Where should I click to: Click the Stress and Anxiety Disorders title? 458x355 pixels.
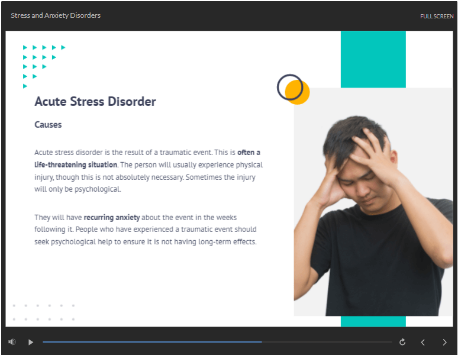56,15
